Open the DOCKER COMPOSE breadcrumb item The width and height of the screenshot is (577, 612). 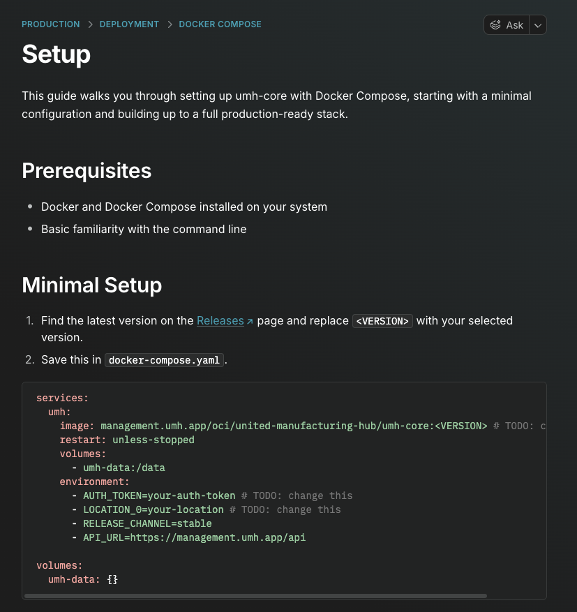pos(220,23)
